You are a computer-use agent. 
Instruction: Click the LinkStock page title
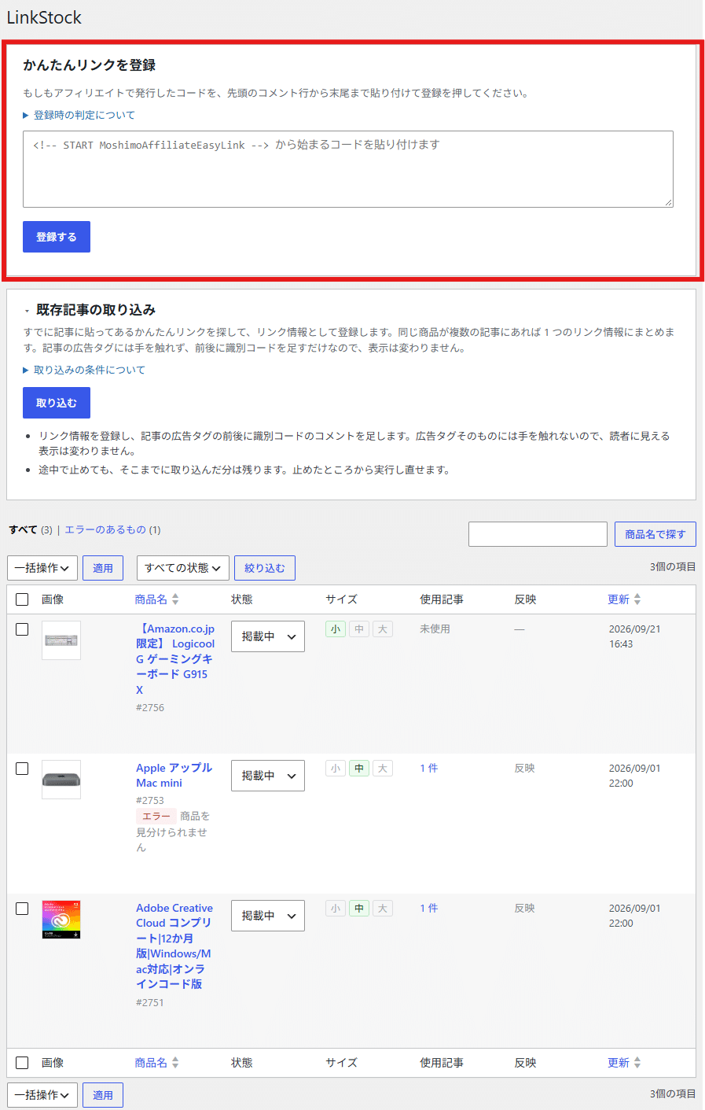[x=44, y=17]
